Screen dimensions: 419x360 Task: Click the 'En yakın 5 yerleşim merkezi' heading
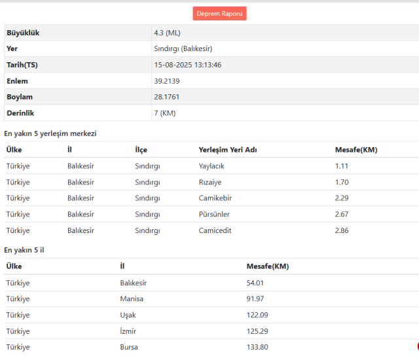click(50, 134)
